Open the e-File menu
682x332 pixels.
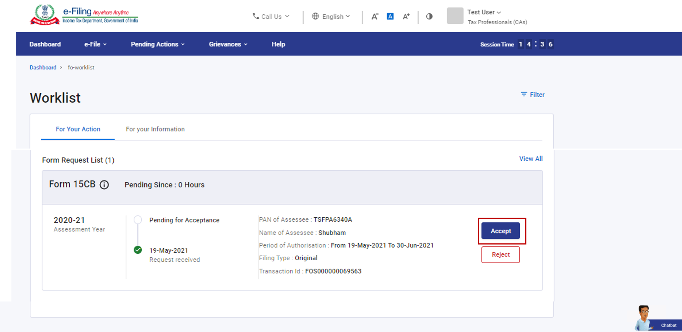tap(95, 44)
